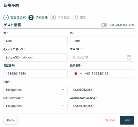Click the email address field
This screenshot has height=127, width=138.
click(36, 57)
